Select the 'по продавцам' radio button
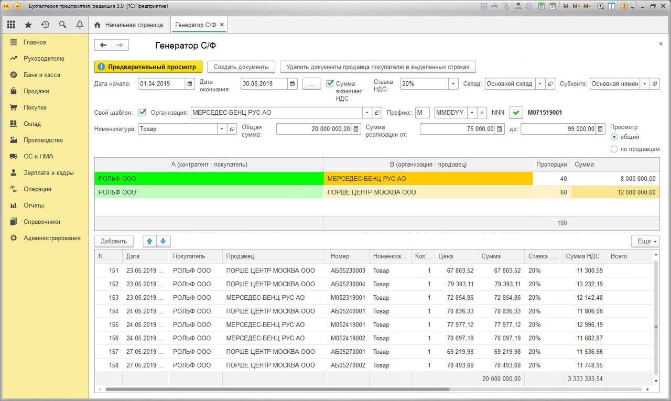This screenshot has height=401, width=671. (614, 149)
